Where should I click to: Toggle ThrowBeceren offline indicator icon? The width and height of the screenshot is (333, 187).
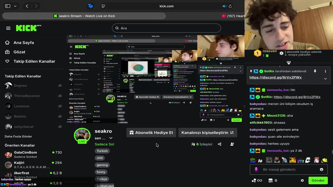click(x=60, y=96)
